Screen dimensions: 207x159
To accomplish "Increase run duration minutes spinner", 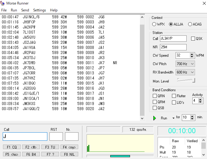I will pos(192,116).
